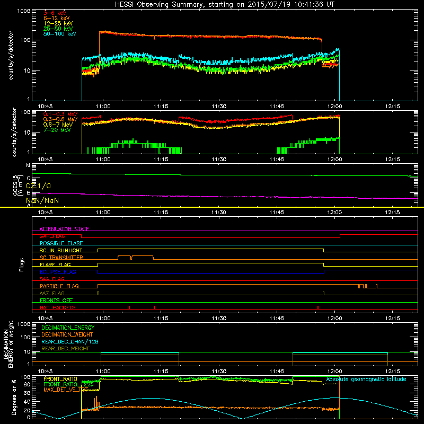
Task: Click the PARTICLE_FLAG label
Action: [x=59, y=286]
